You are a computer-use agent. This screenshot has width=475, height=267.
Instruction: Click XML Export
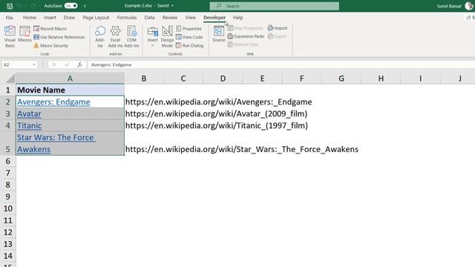click(277, 36)
